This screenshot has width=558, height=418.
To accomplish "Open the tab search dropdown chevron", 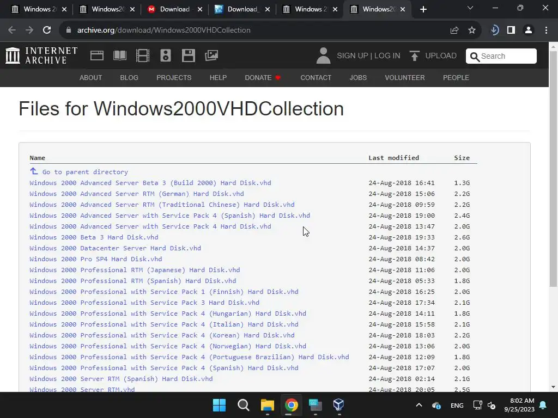I will point(470,8).
